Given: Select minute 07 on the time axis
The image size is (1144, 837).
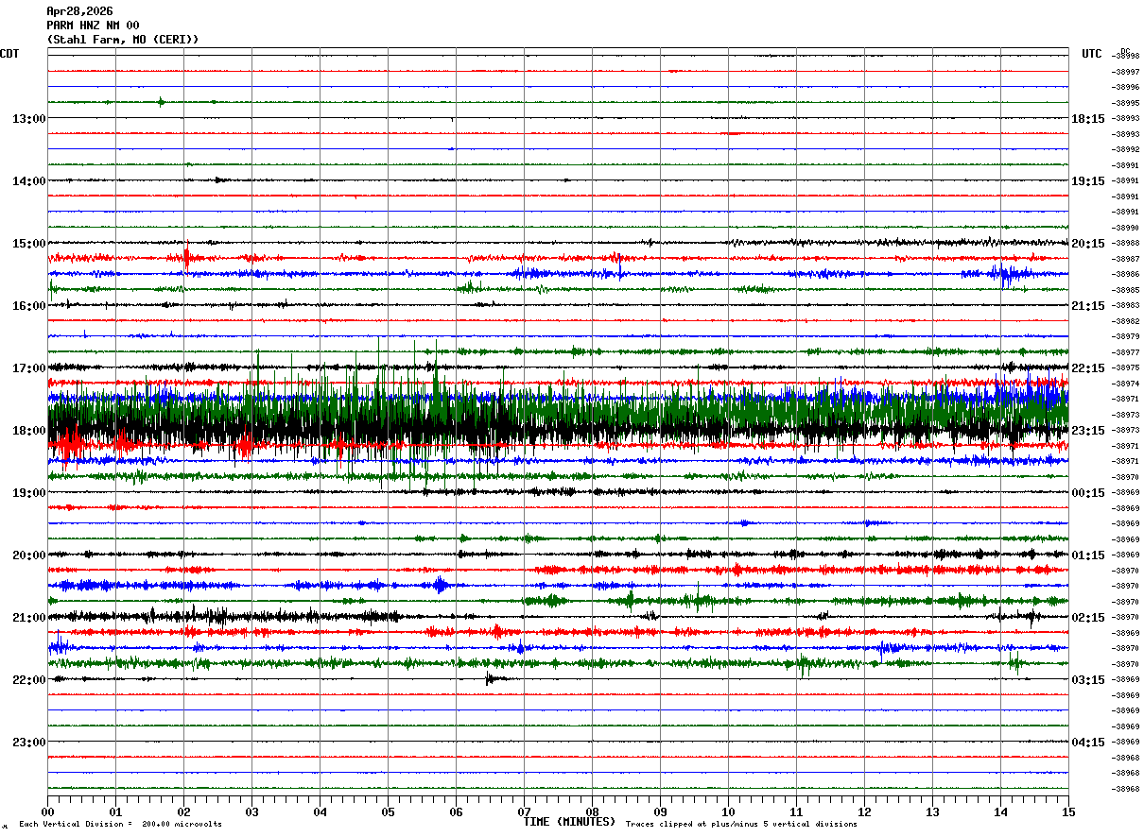Looking at the screenshot, I should pos(524,812).
